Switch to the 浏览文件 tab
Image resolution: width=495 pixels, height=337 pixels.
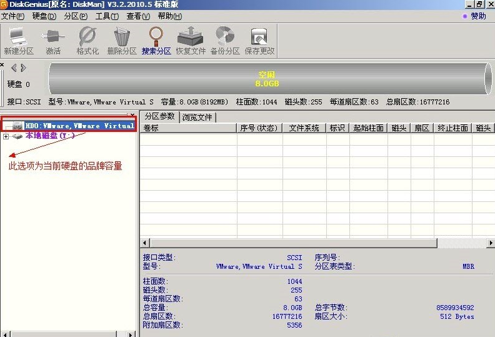click(x=197, y=117)
